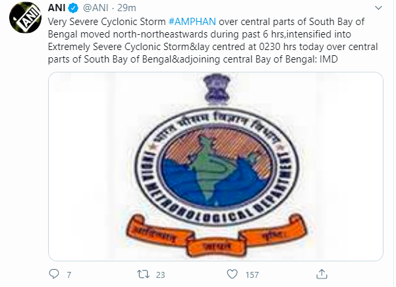Expand the tweet options chevron menu

378,8
